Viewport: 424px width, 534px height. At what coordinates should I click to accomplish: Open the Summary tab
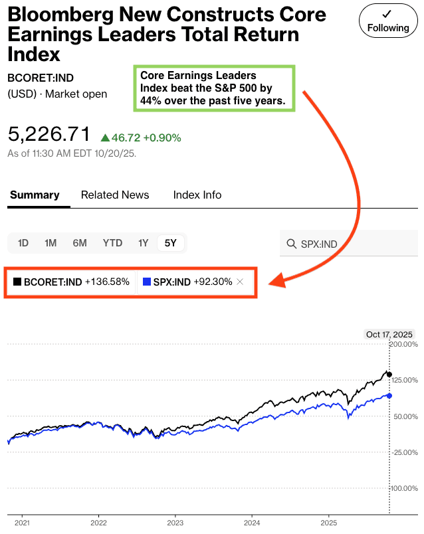tap(35, 195)
